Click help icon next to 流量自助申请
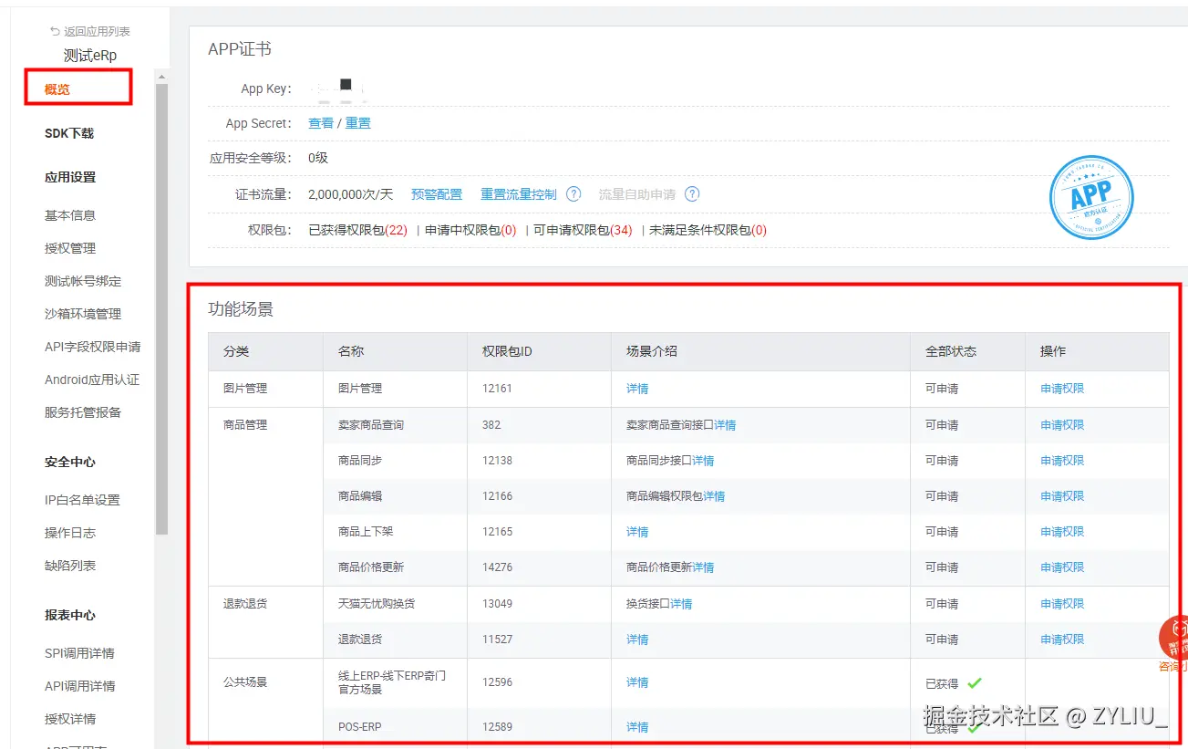 pyautogui.click(x=692, y=193)
